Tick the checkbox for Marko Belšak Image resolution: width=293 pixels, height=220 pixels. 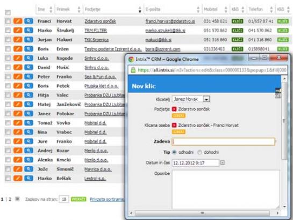point(8,179)
